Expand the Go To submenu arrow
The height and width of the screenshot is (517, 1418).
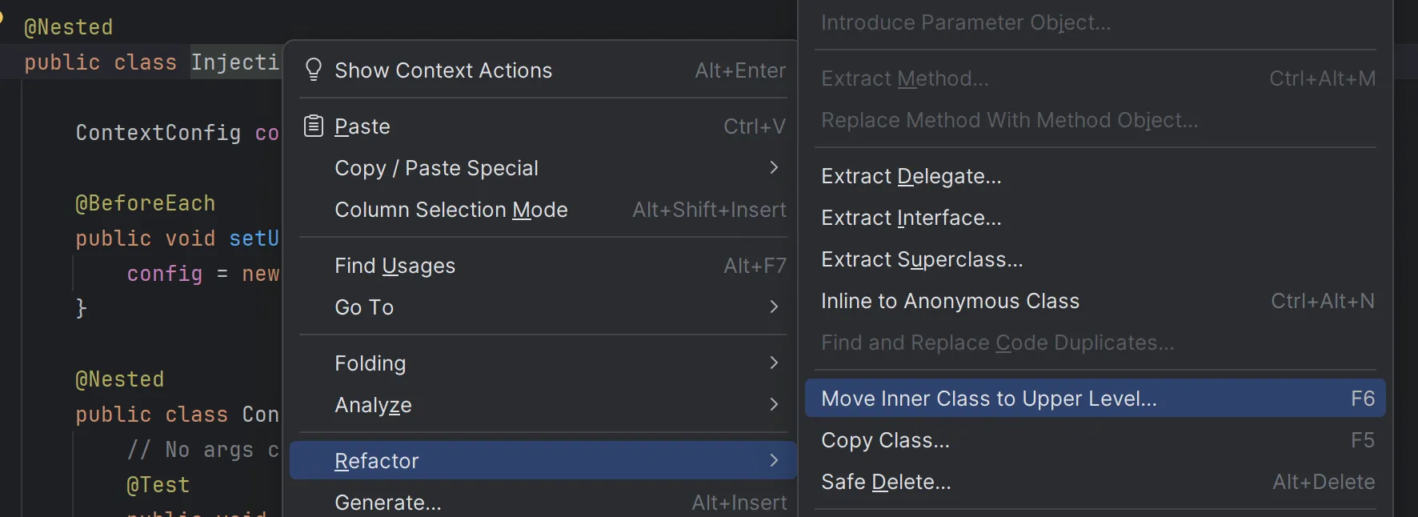pyautogui.click(x=773, y=307)
